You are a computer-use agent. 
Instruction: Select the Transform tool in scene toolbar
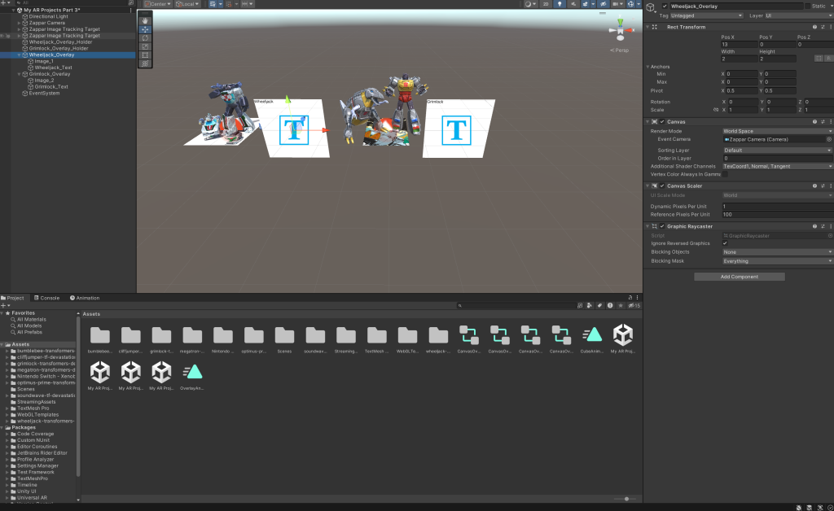145,63
